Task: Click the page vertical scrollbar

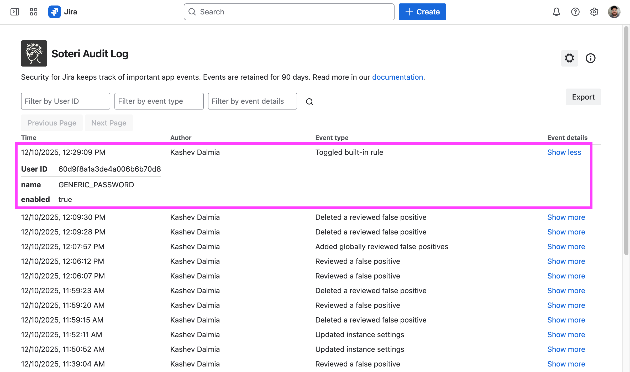Action: tap(626, 140)
